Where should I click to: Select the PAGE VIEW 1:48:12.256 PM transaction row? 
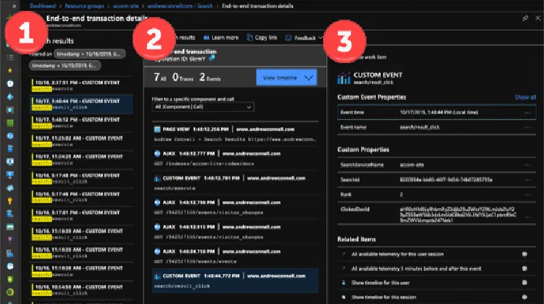tap(235, 134)
